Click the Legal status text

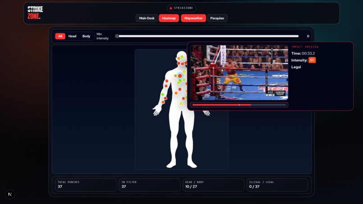click(296, 67)
